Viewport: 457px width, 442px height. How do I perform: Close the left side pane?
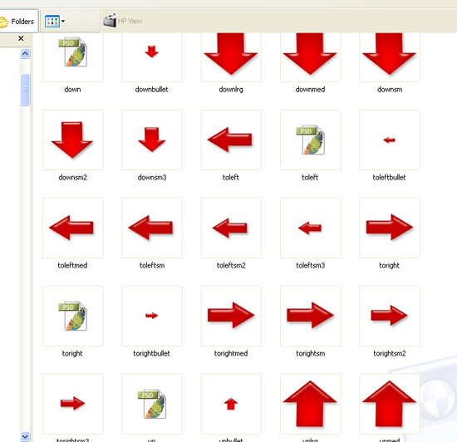coord(21,38)
